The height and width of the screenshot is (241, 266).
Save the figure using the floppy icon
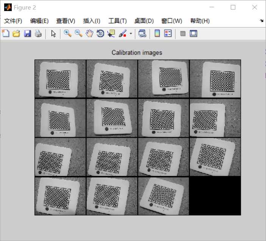click(27, 33)
